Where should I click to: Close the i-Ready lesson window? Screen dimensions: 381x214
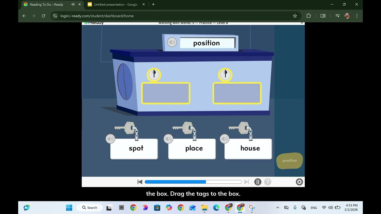(302, 23)
